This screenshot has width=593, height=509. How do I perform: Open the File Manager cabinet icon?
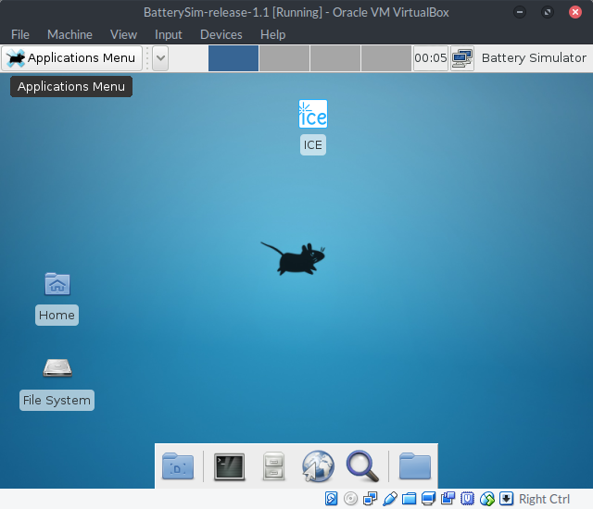274,466
